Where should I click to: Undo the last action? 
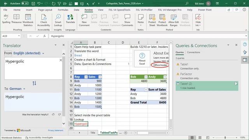(39, 3)
